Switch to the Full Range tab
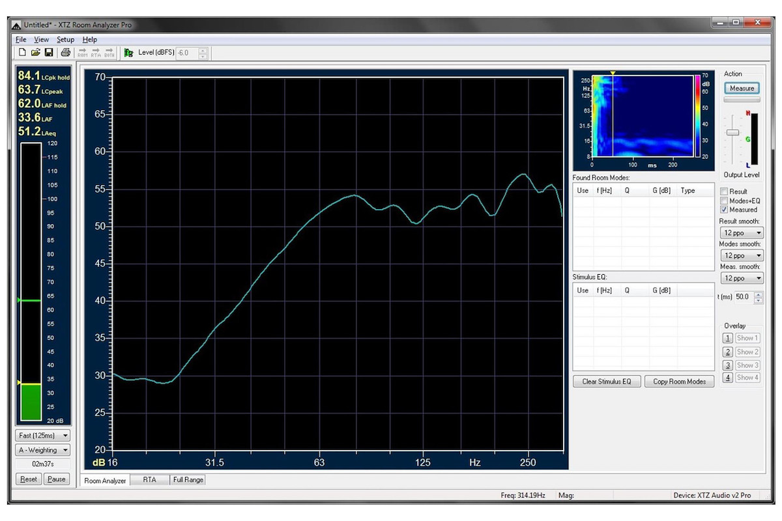This screenshot has height=521, width=782. [x=188, y=480]
